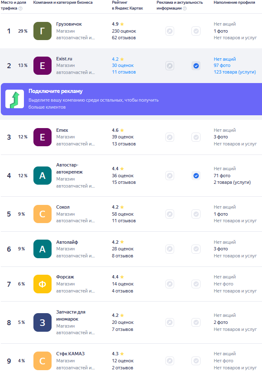The image size is (262, 378).
Task: Click the Автолайф teal A avatar
Action: point(42,249)
